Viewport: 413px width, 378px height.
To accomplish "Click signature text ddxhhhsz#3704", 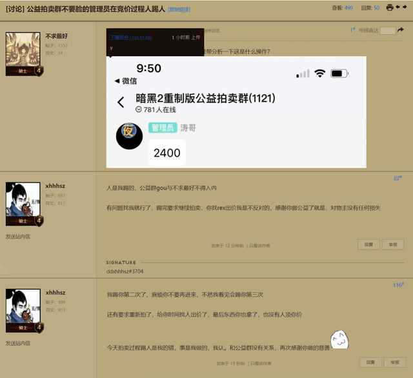I will pyautogui.click(x=125, y=272).
